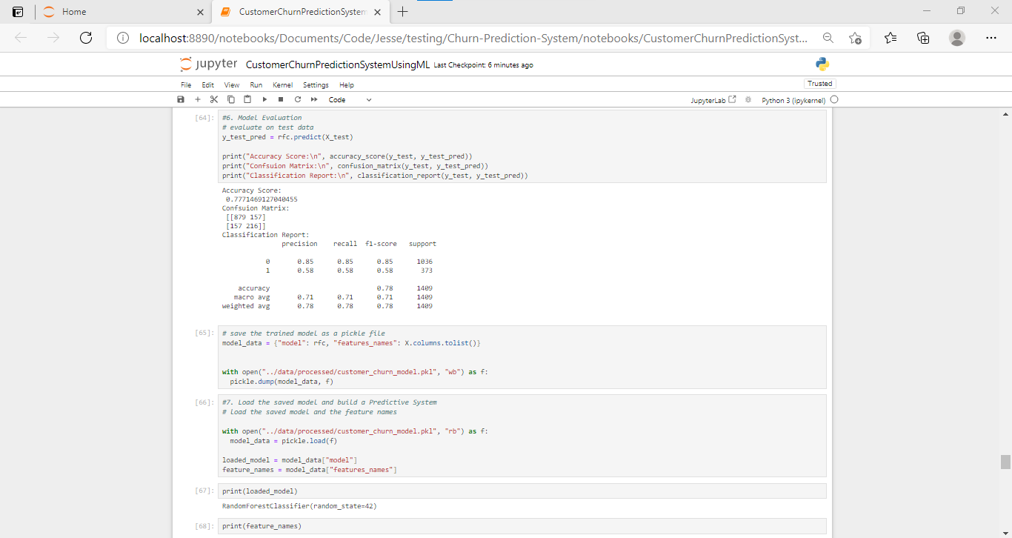
Task: Open the Kernel menu
Action: click(x=282, y=84)
